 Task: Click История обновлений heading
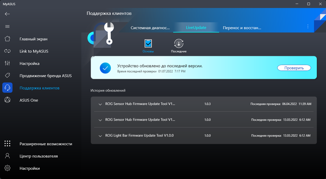coord(108,90)
